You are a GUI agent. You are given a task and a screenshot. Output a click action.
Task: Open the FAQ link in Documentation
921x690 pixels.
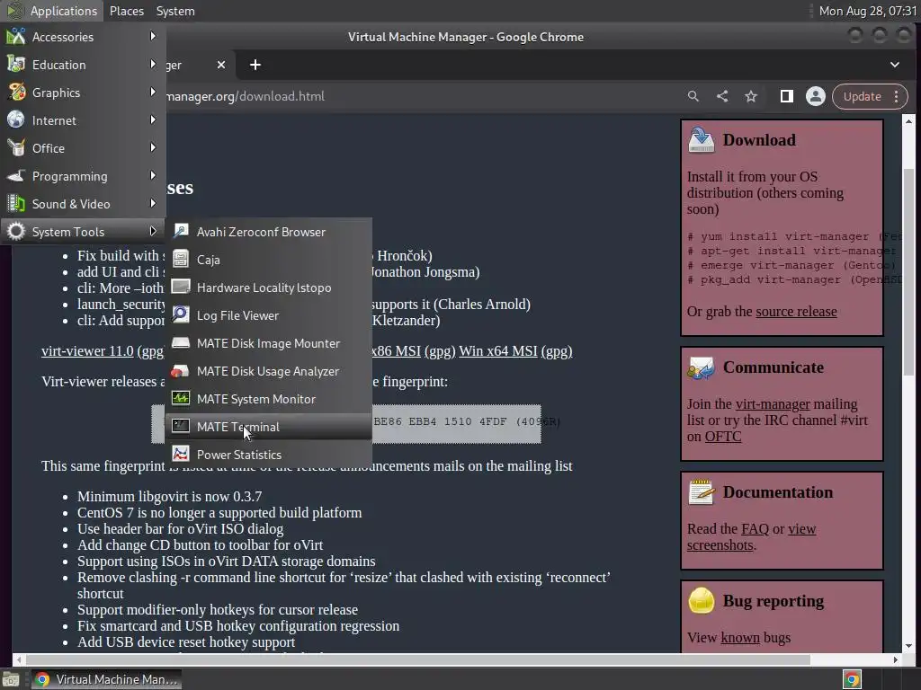755,528
